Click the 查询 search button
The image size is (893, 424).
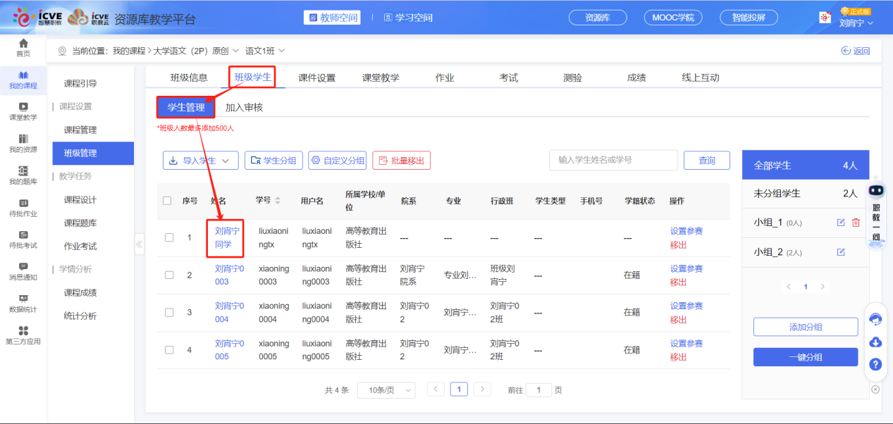(706, 160)
